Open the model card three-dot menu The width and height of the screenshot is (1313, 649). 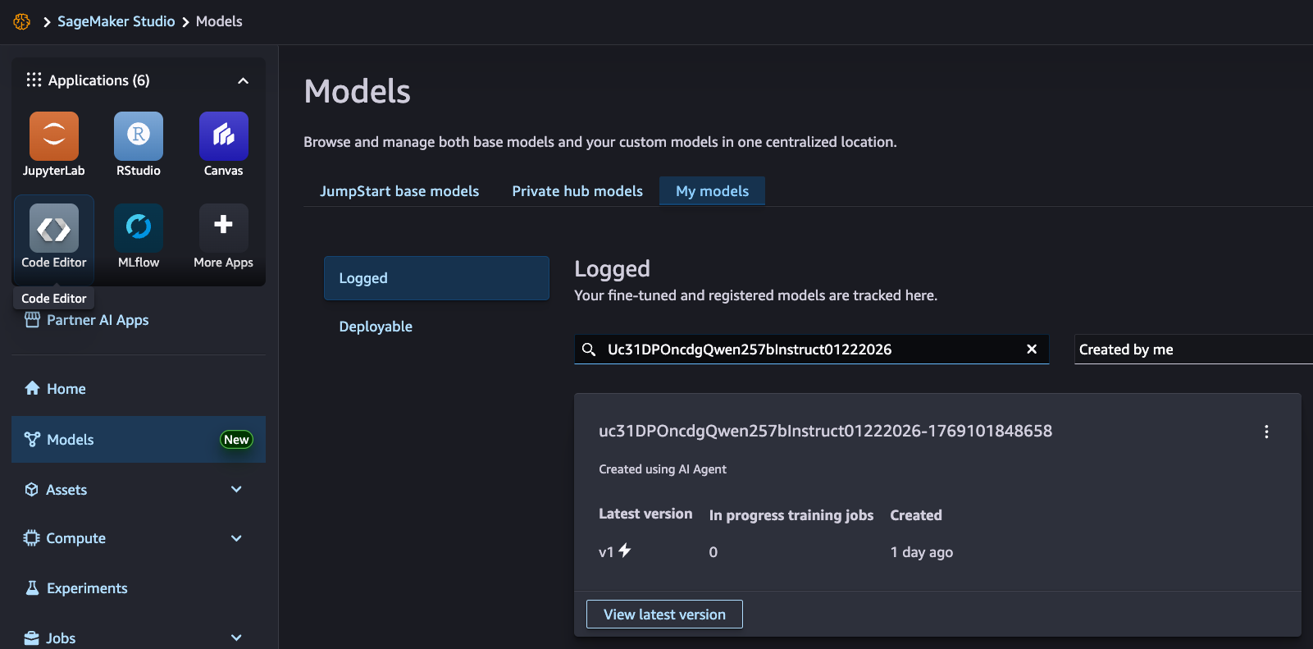click(x=1266, y=432)
